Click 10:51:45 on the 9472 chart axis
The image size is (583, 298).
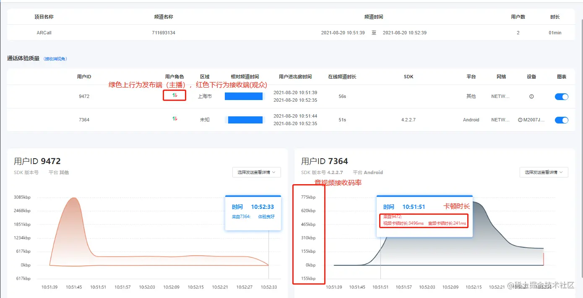coord(74,287)
